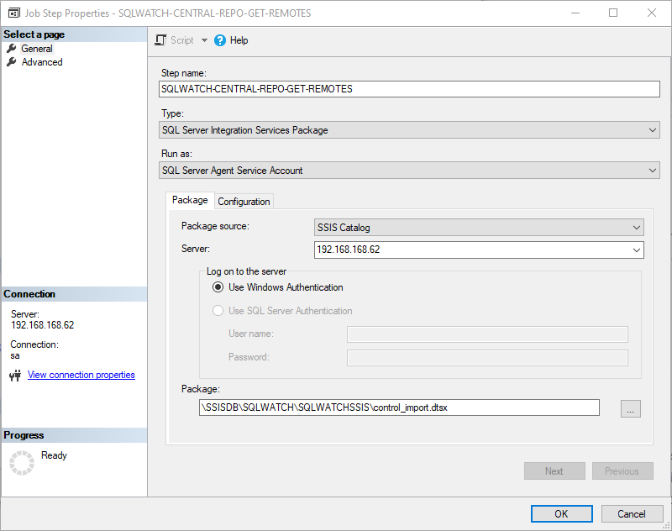This screenshot has height=531, width=672.
Task: Confirm with the OK button
Action: (561, 514)
